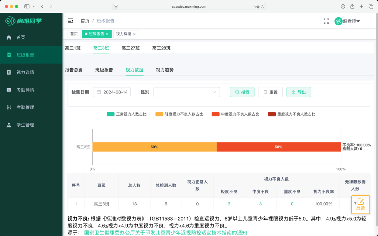Expand the 性别 dropdown
378x236 pixels.
point(186,92)
